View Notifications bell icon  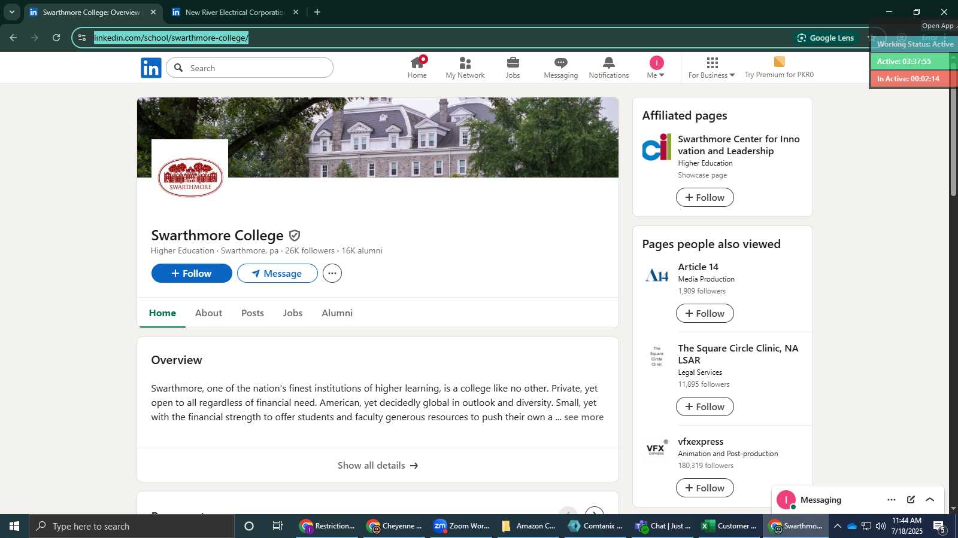click(x=609, y=68)
